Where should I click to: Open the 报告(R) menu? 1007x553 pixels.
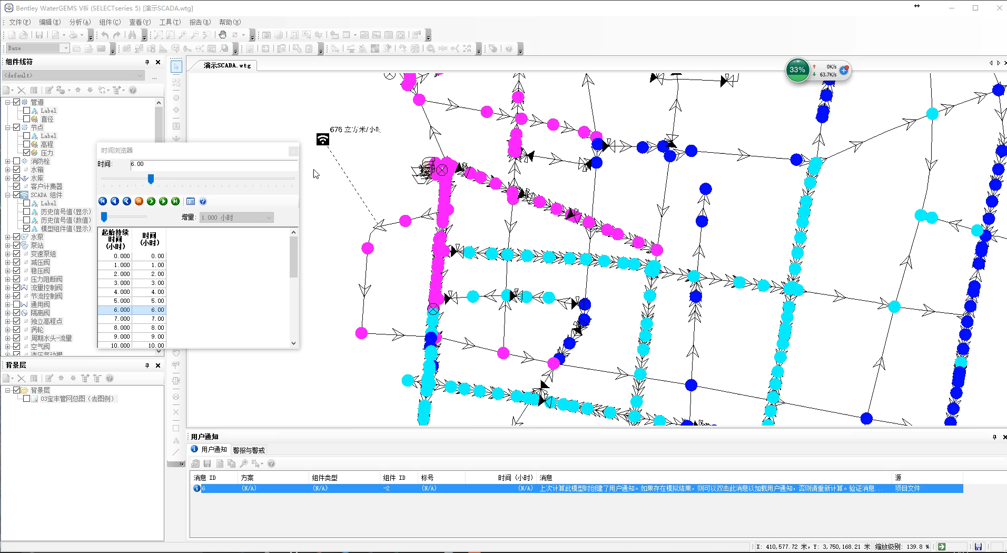(x=200, y=22)
